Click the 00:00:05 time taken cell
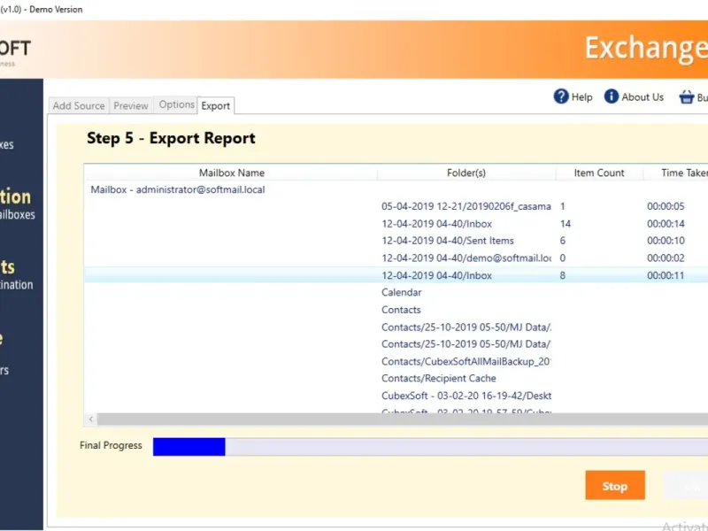708x531 pixels. pos(666,206)
